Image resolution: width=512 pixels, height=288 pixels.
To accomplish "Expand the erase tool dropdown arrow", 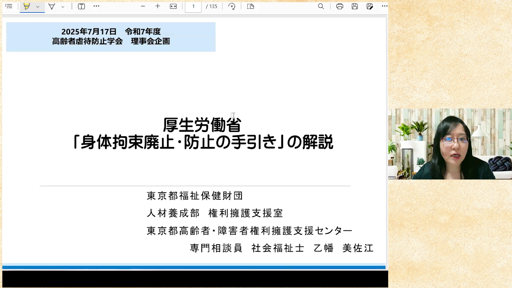I will click(x=63, y=7).
